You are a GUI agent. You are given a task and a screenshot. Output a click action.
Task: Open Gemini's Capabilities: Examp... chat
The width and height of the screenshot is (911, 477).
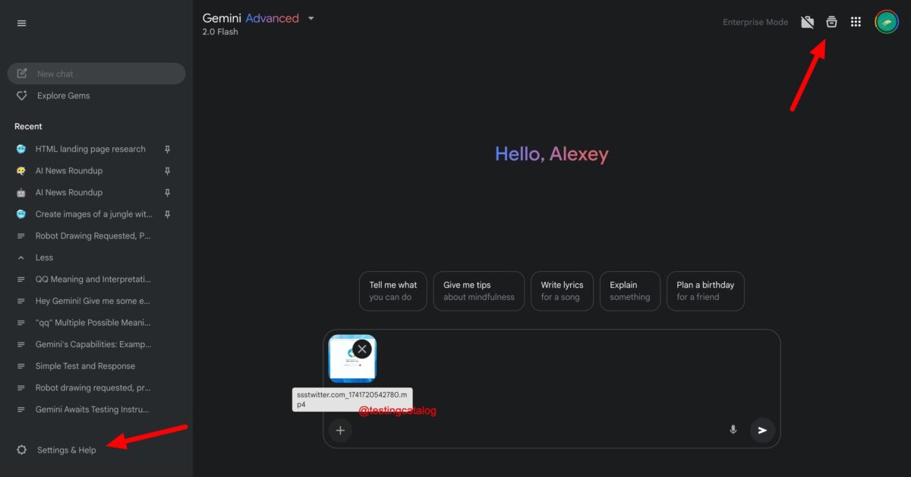coord(93,344)
